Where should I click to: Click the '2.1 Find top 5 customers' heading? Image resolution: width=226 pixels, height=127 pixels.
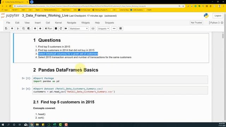point(64,102)
